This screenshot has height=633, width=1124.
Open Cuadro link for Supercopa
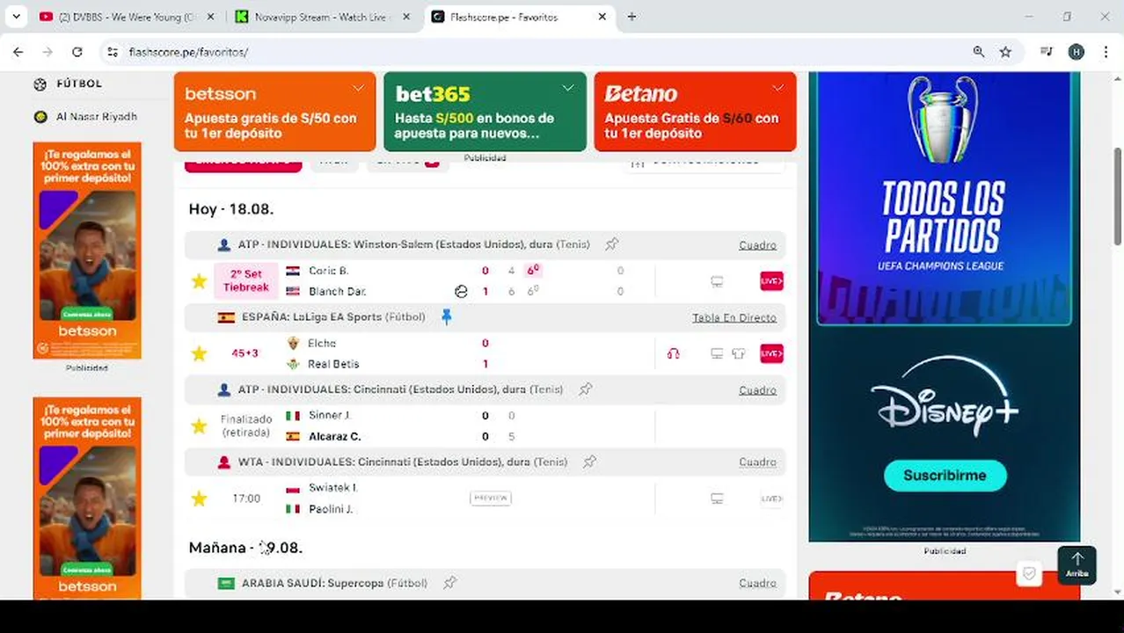coord(757,583)
